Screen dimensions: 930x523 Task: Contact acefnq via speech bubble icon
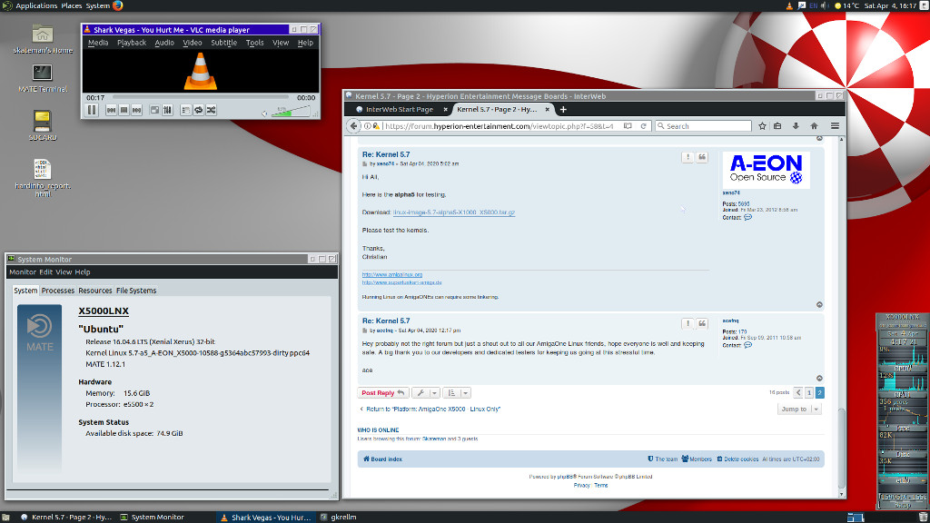tap(748, 345)
